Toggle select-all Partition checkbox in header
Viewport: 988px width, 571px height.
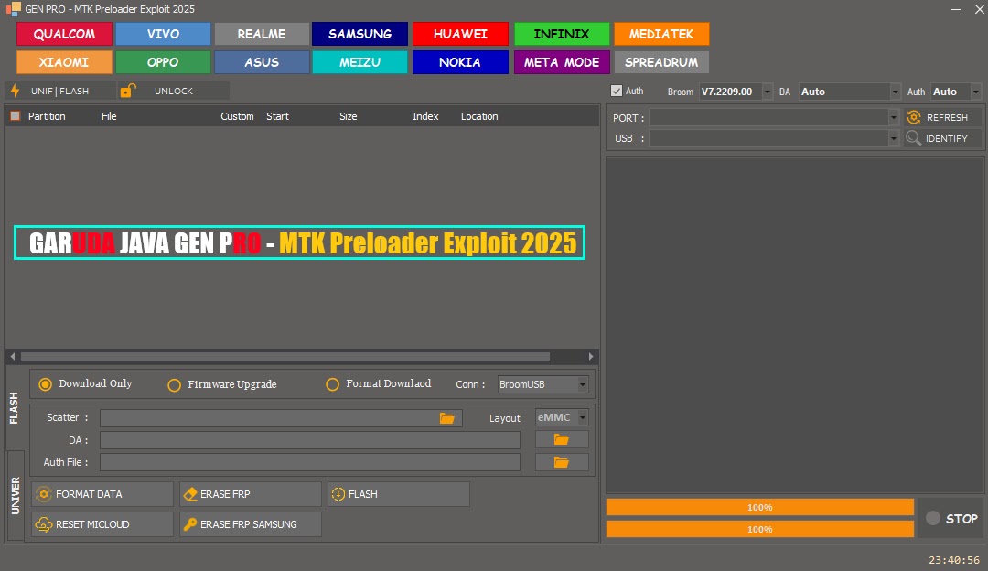coord(16,116)
